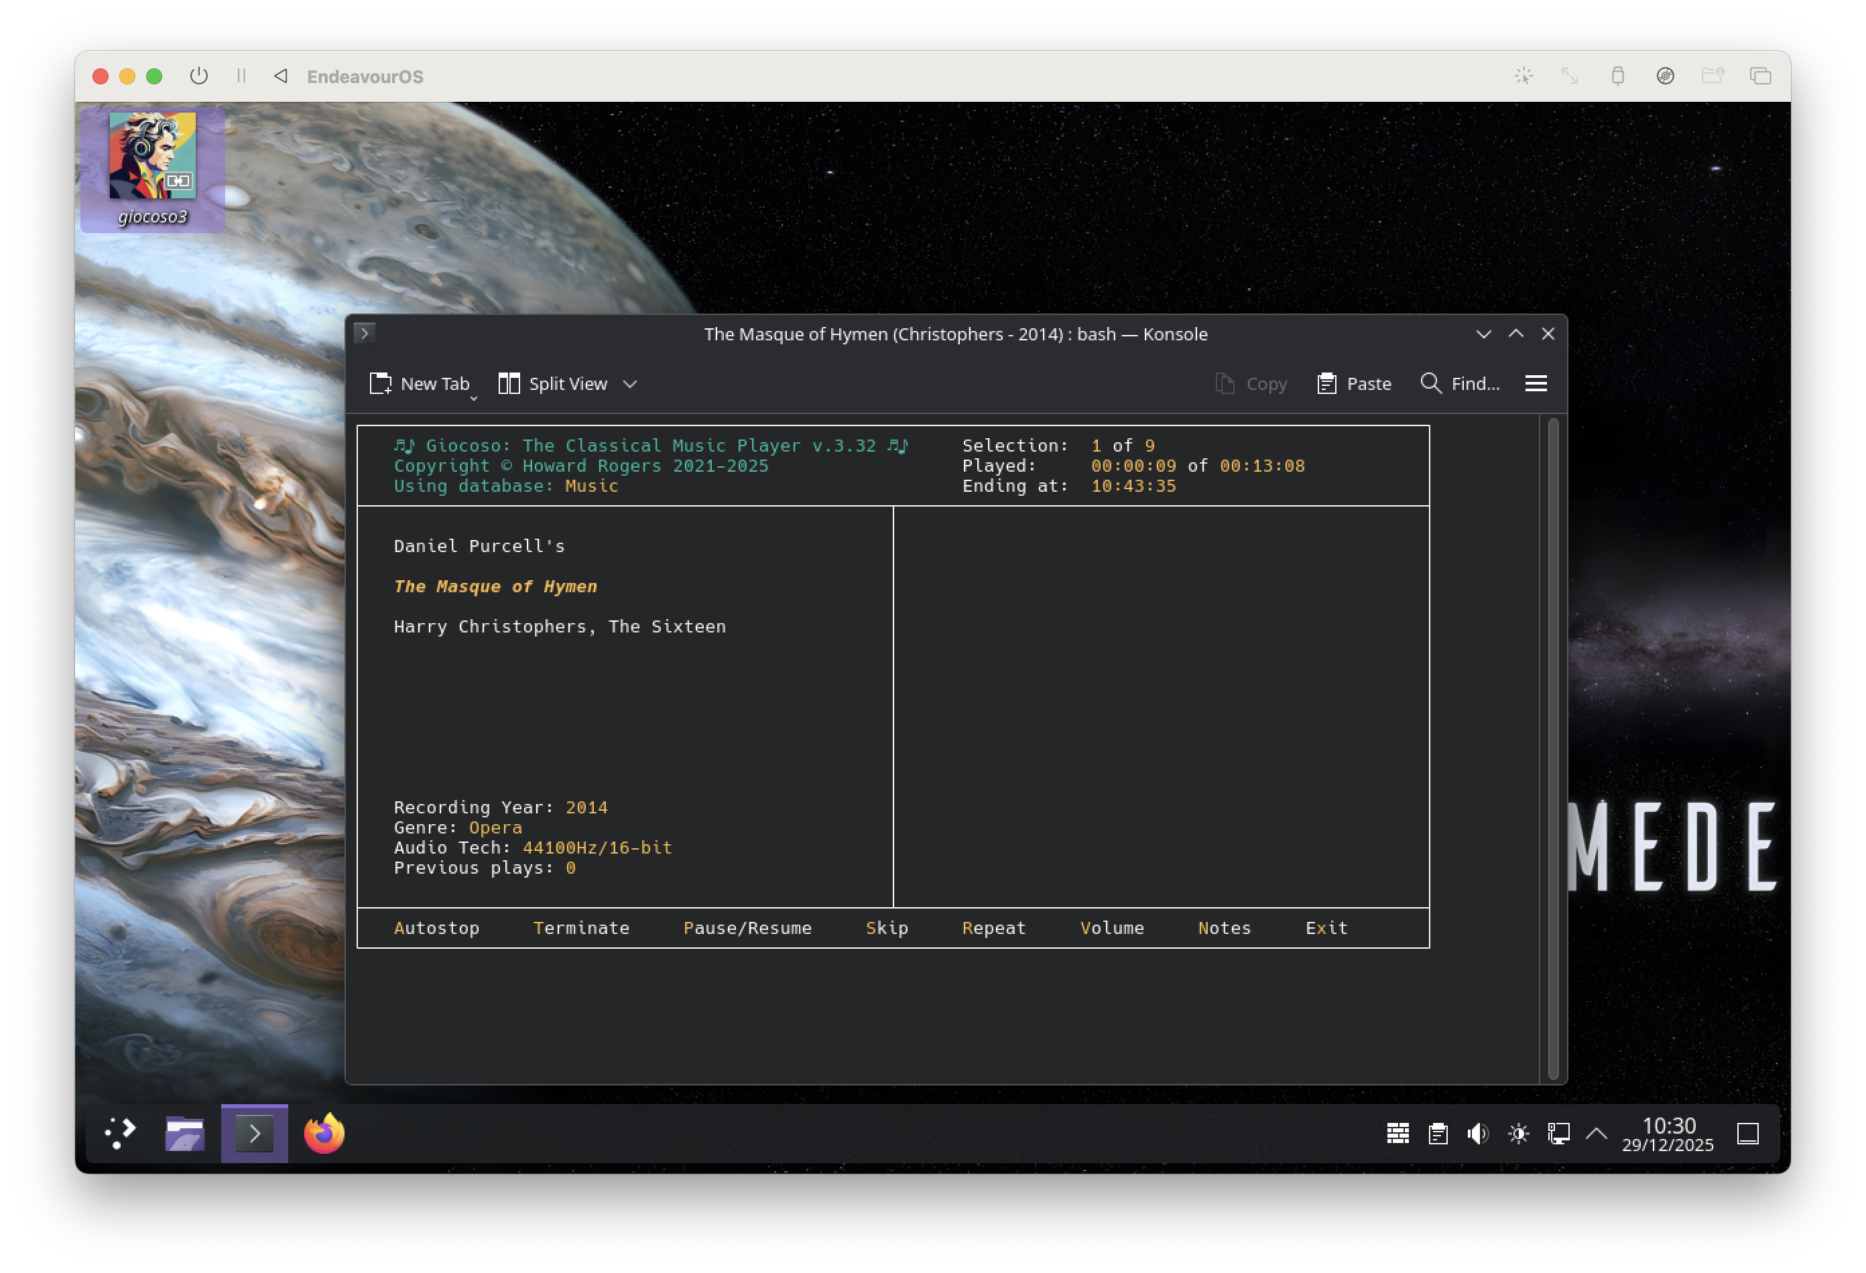The width and height of the screenshot is (1866, 1273).
Task: Copy selected terminal text
Action: pos(1251,384)
